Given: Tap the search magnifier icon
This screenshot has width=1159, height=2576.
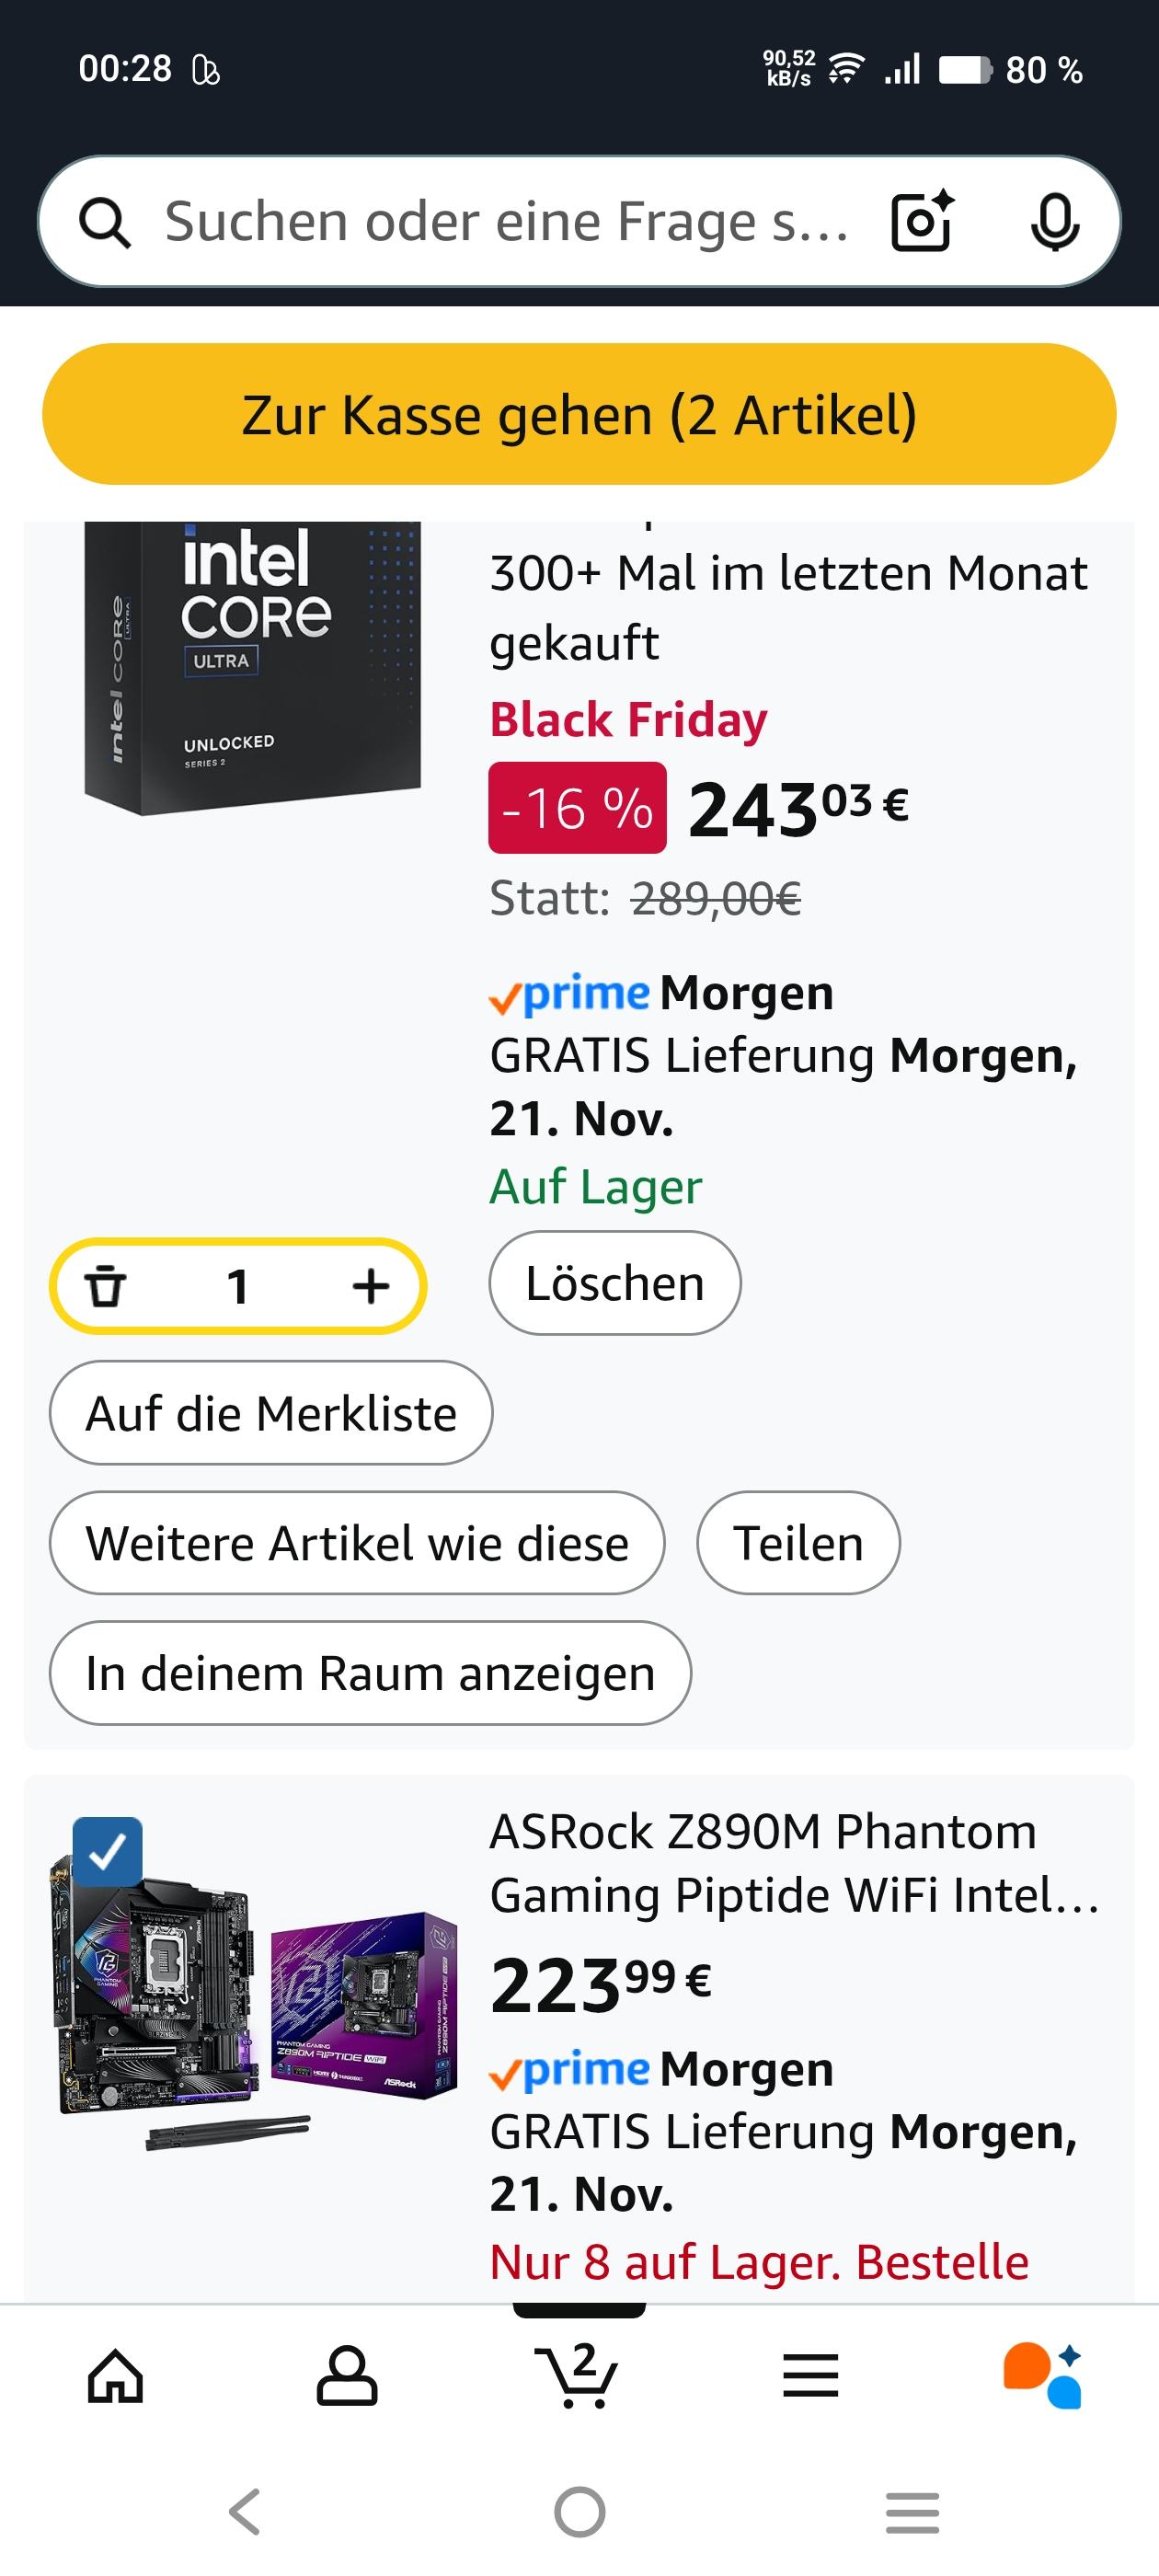Looking at the screenshot, I should point(104,222).
